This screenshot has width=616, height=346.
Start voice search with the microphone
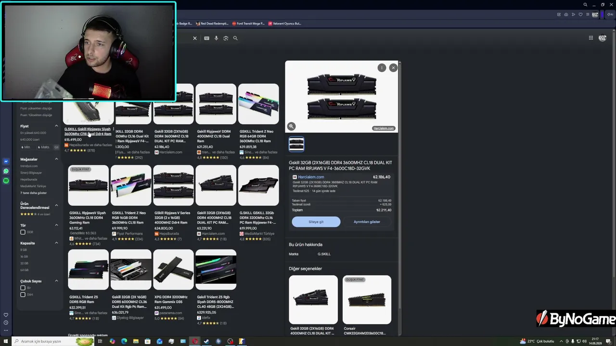[216, 38]
